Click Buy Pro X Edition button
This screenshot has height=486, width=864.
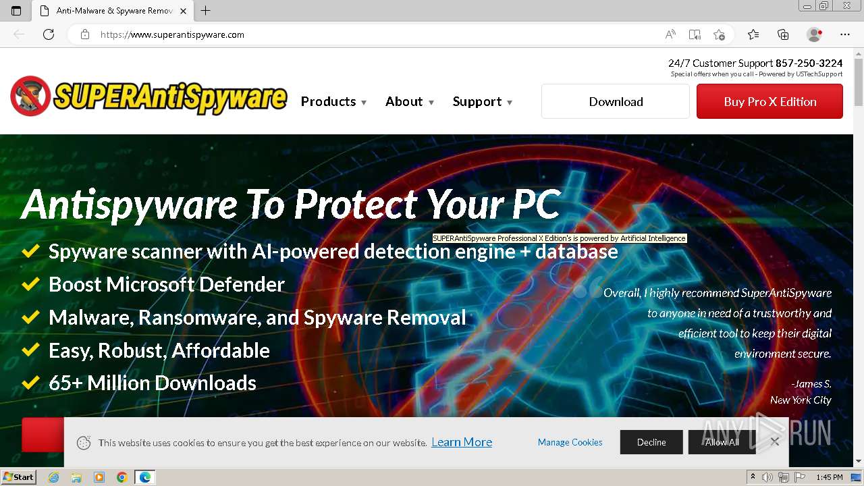(769, 101)
